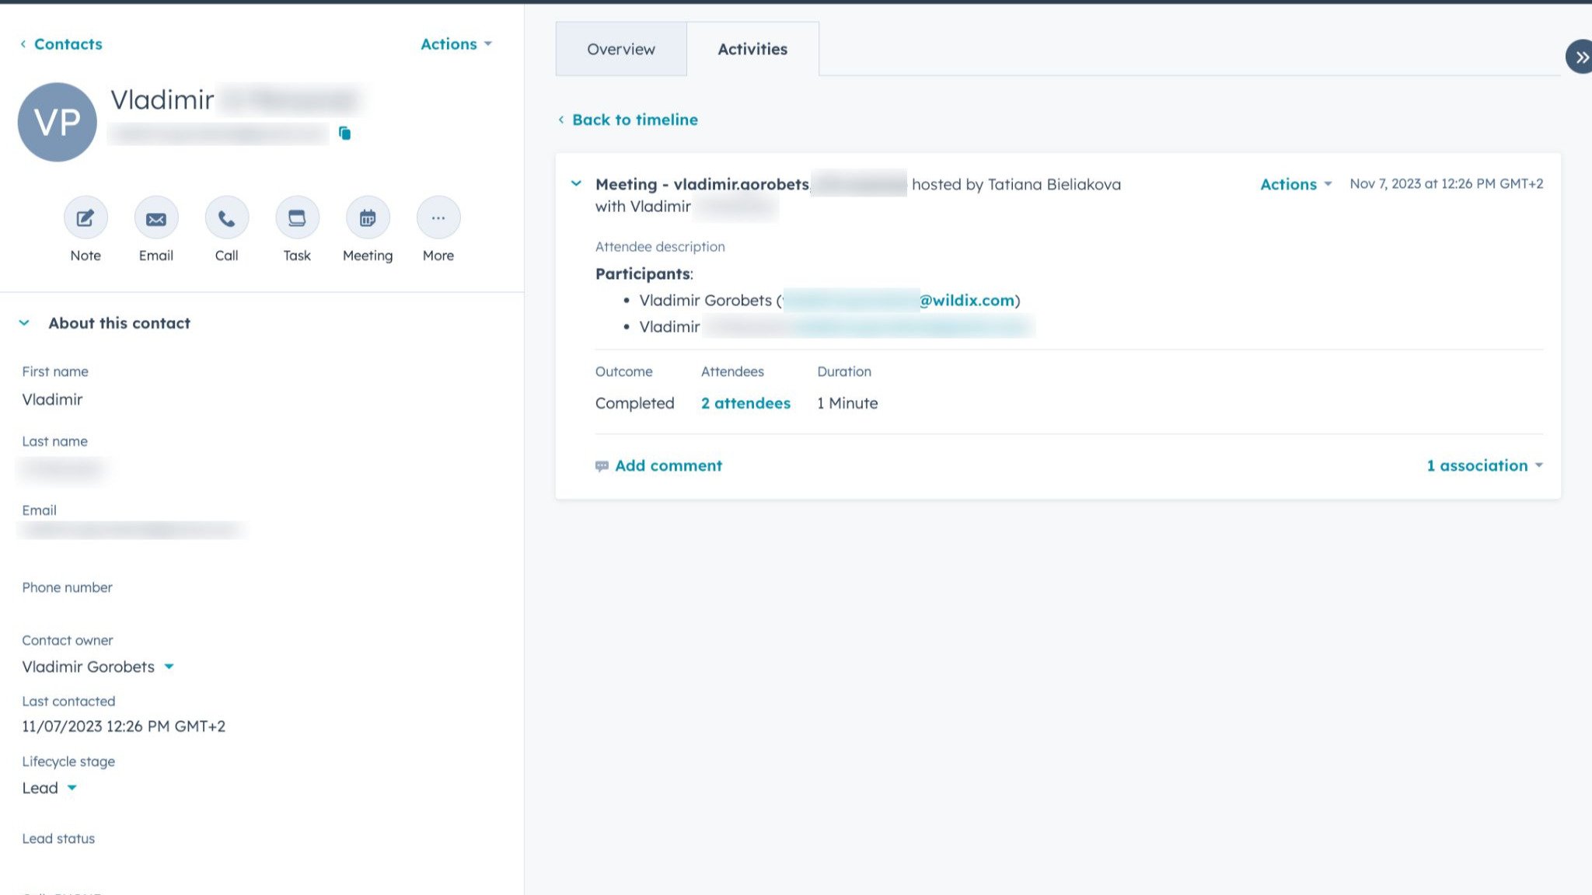Collapse the meeting activity card

coord(575,184)
